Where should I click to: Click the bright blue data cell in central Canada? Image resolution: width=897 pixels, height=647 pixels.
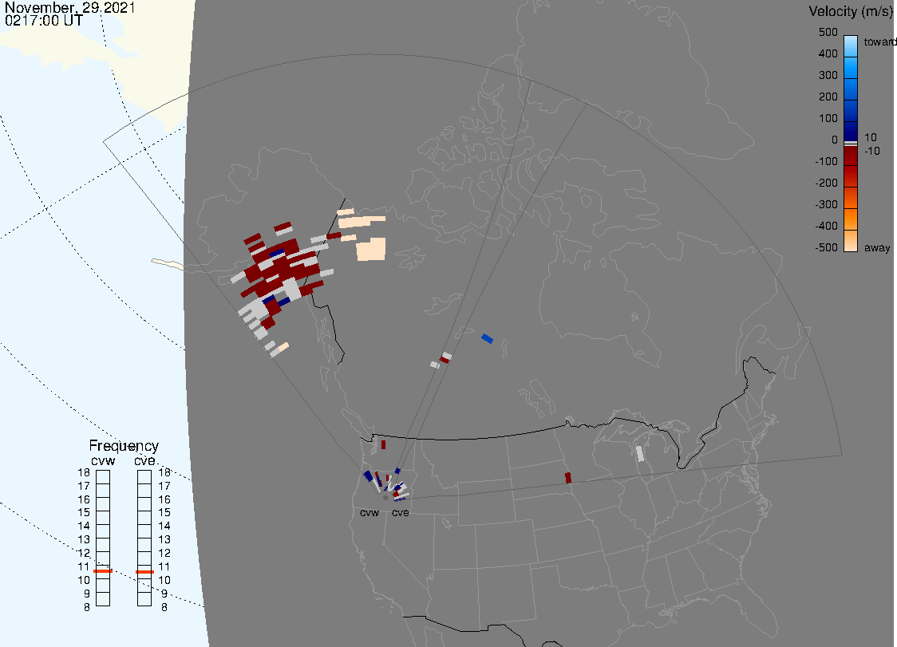pos(488,339)
